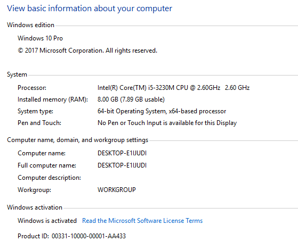Screen dimensions: 298x250
Task: Select the 8.00 GB usable memory value
Action: [131, 99]
